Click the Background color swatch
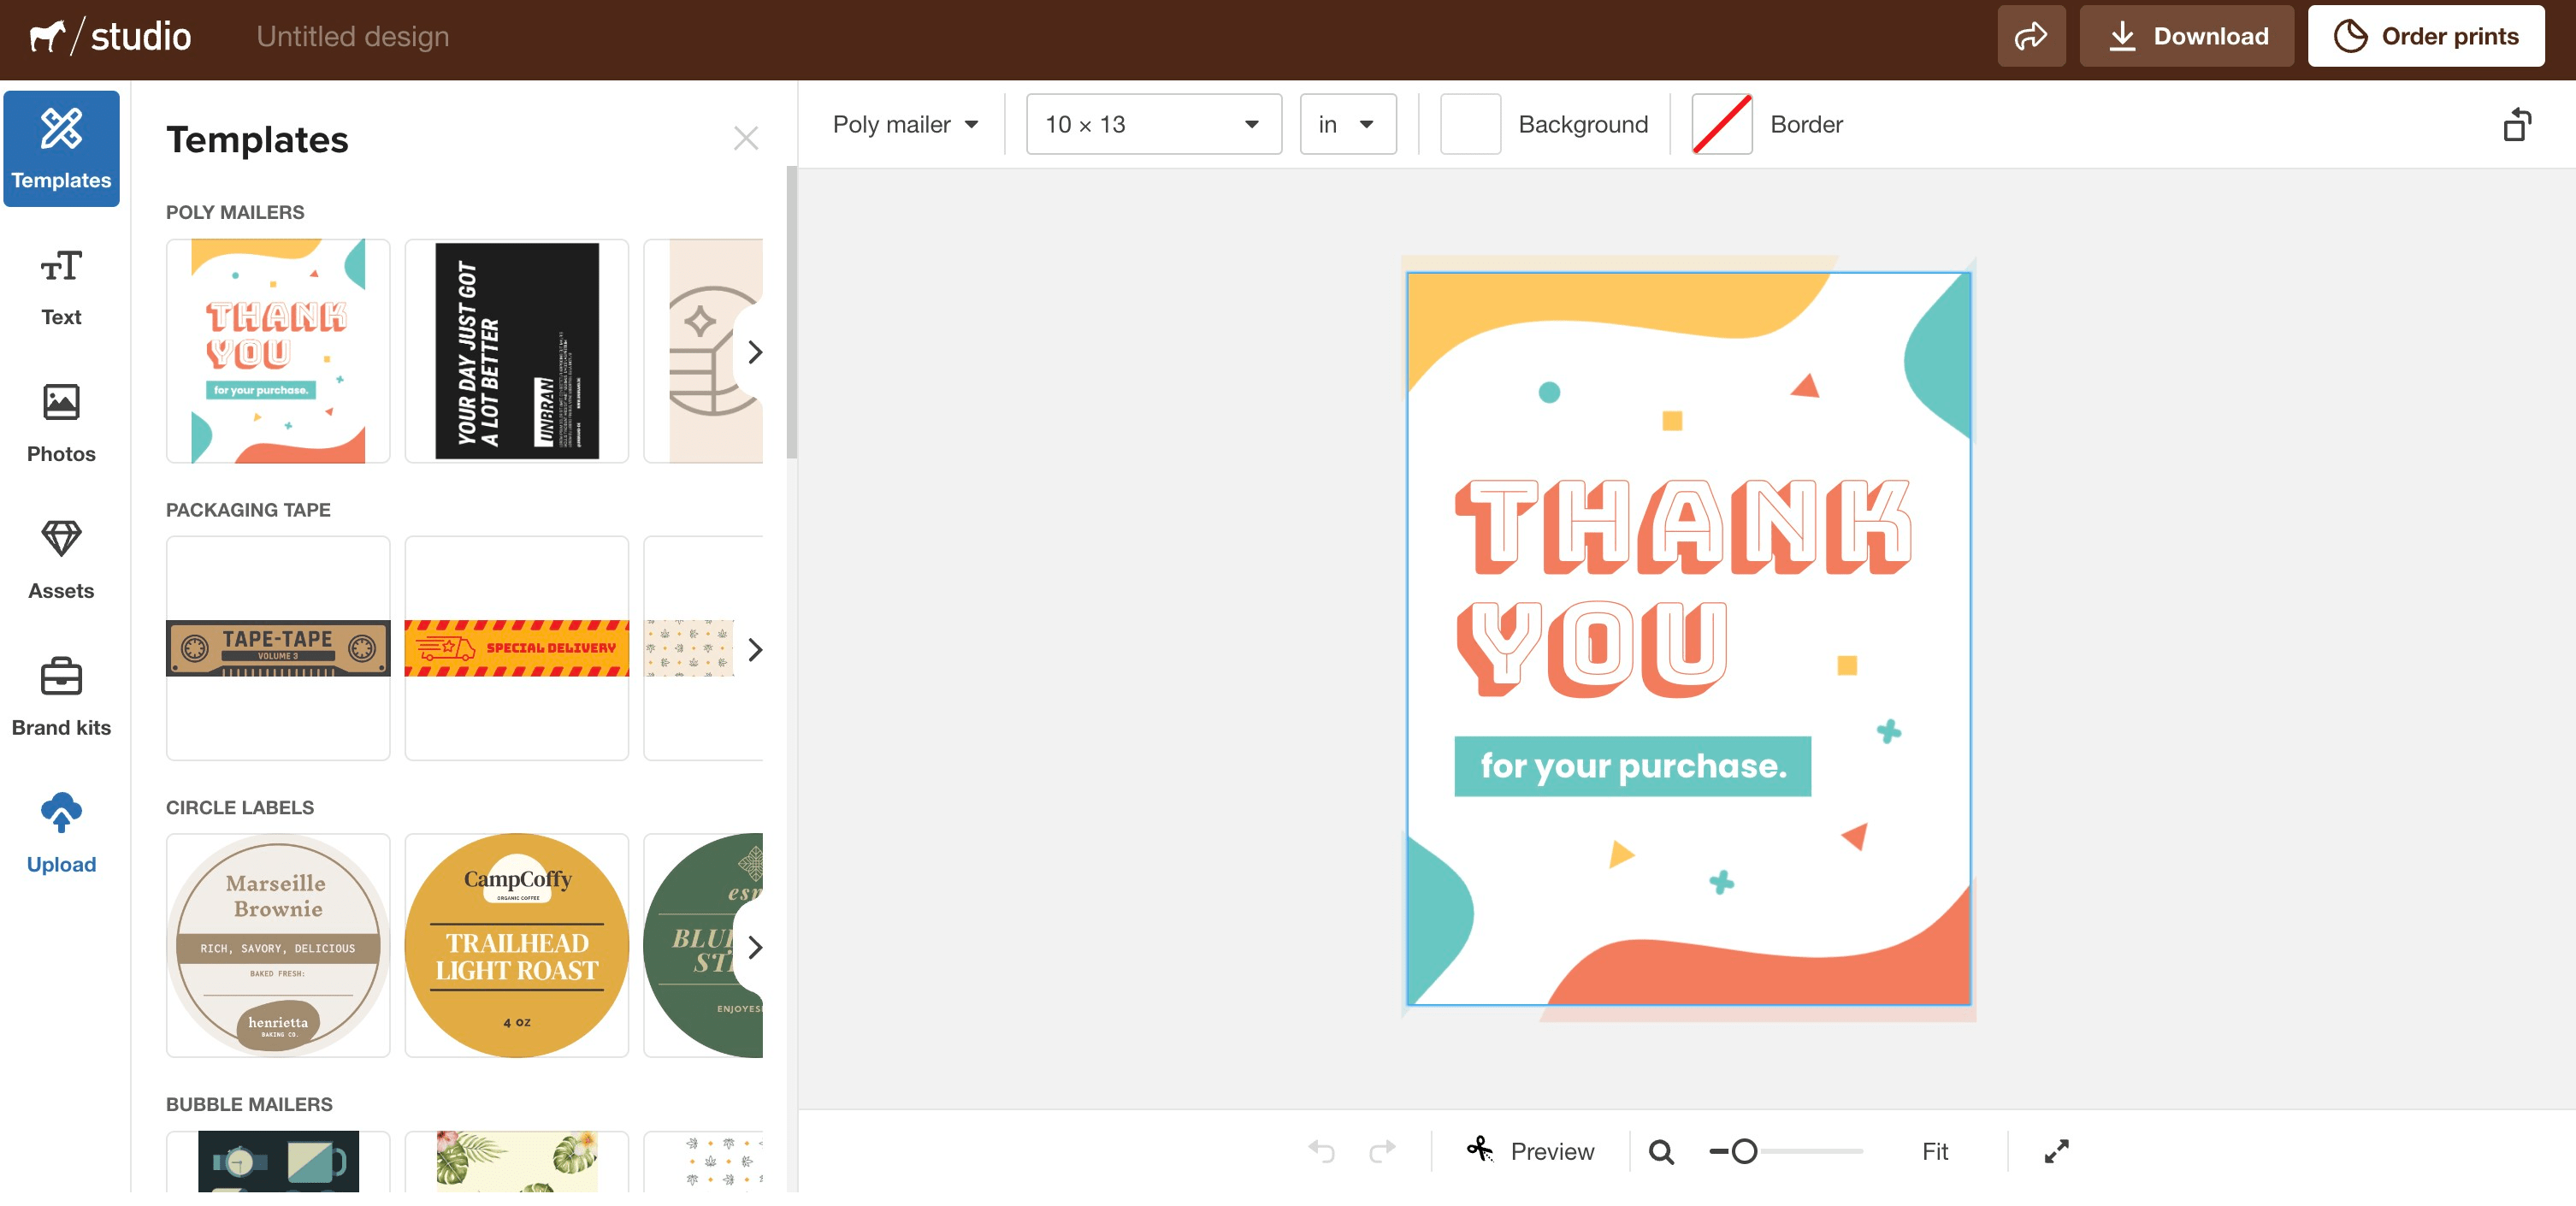 click(1467, 123)
